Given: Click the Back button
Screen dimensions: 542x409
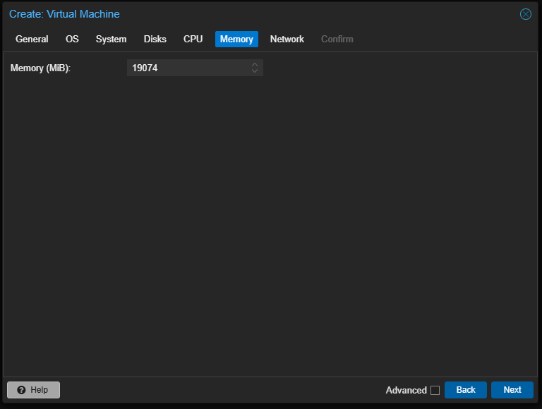Looking at the screenshot, I should tap(465, 390).
